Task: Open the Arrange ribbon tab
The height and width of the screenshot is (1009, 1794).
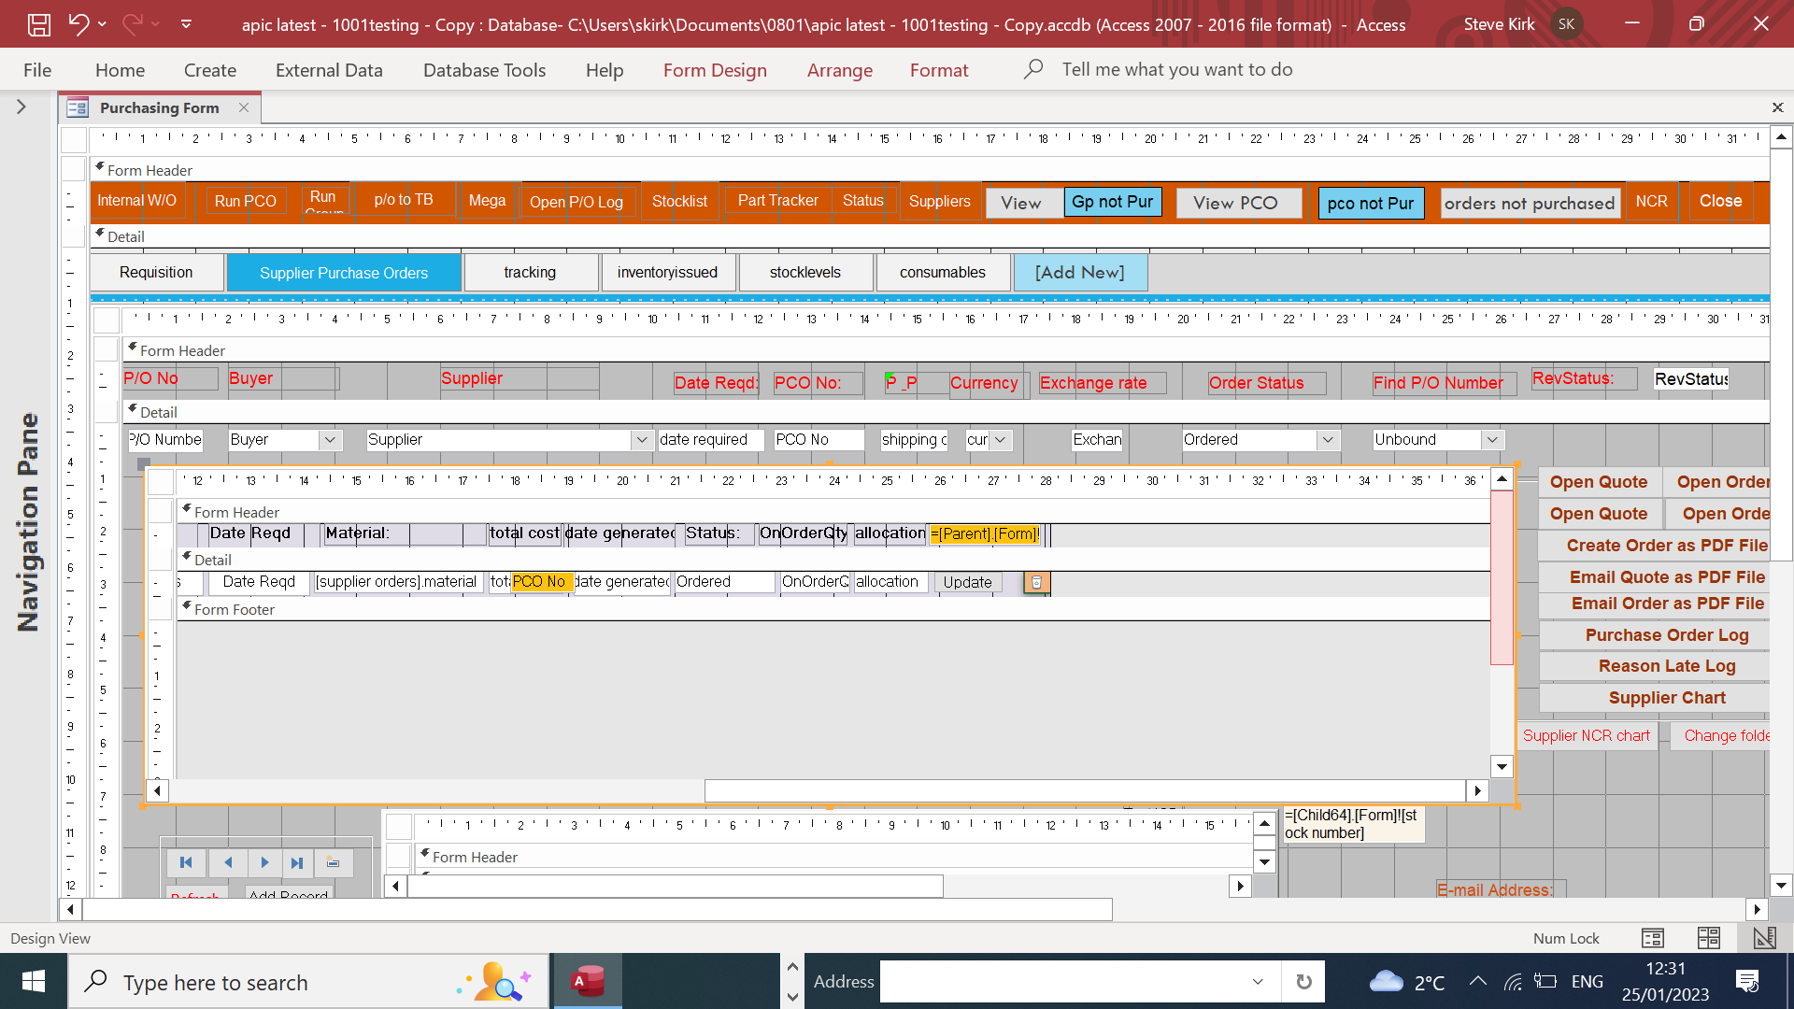Action: pos(840,70)
